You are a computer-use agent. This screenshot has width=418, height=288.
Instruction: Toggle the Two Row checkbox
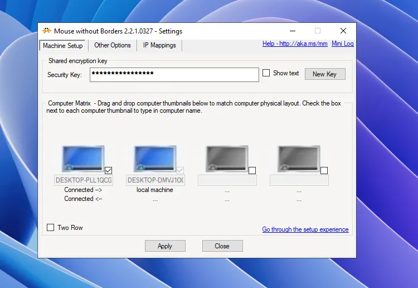[x=51, y=228]
